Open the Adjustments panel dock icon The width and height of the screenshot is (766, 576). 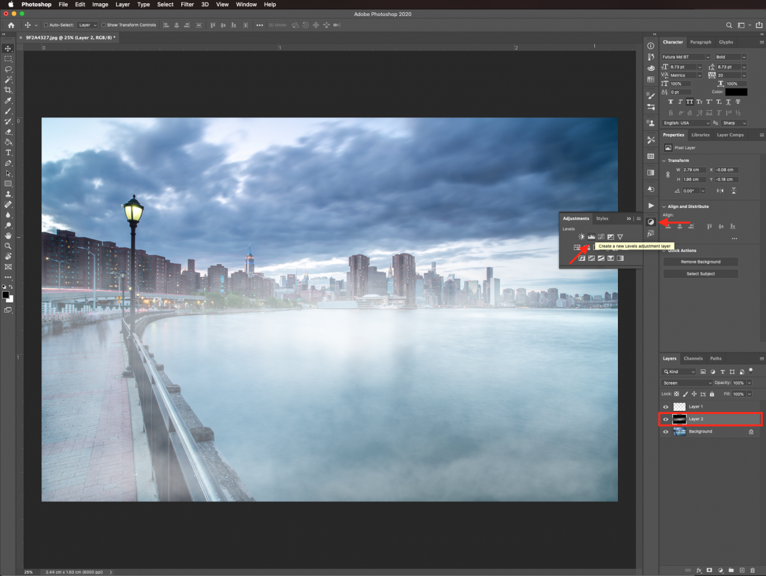(x=650, y=222)
